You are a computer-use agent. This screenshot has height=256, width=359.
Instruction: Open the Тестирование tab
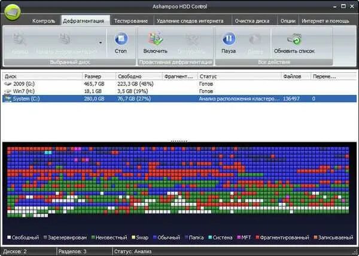coord(131,21)
